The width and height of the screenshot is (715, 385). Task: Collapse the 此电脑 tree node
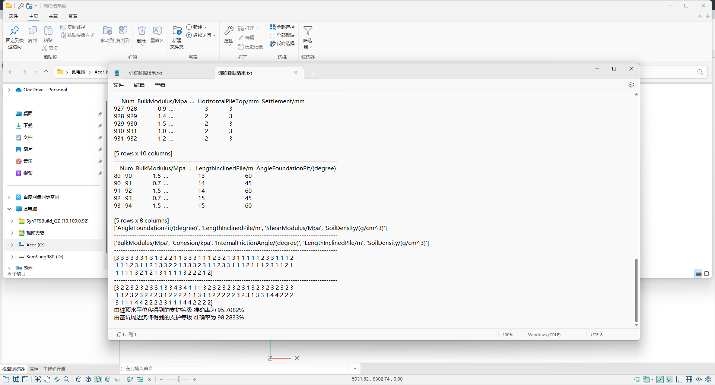9,209
